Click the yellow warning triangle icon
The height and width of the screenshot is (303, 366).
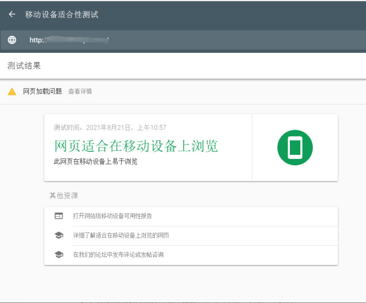(13, 91)
